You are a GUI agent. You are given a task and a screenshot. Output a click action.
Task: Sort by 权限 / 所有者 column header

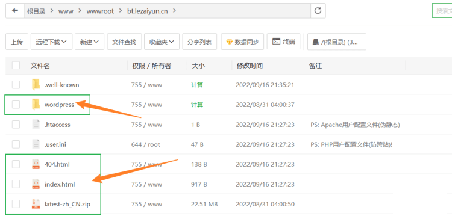pyautogui.click(x=152, y=66)
